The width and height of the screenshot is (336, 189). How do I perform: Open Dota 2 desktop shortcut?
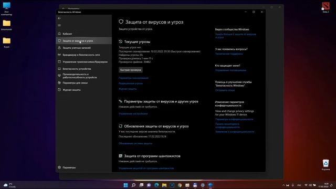pyautogui.click(x=325, y=7)
